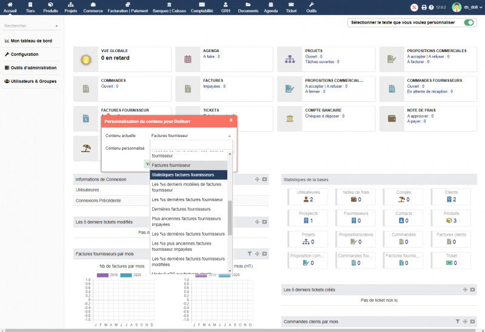Open the help question mark icon
This screenshot has width=485, height=332.
click(x=431, y=7)
